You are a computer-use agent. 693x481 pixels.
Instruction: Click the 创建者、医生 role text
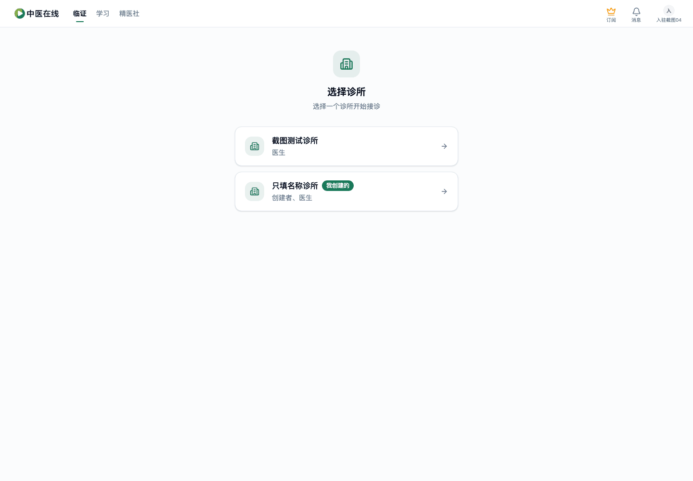tap(292, 198)
